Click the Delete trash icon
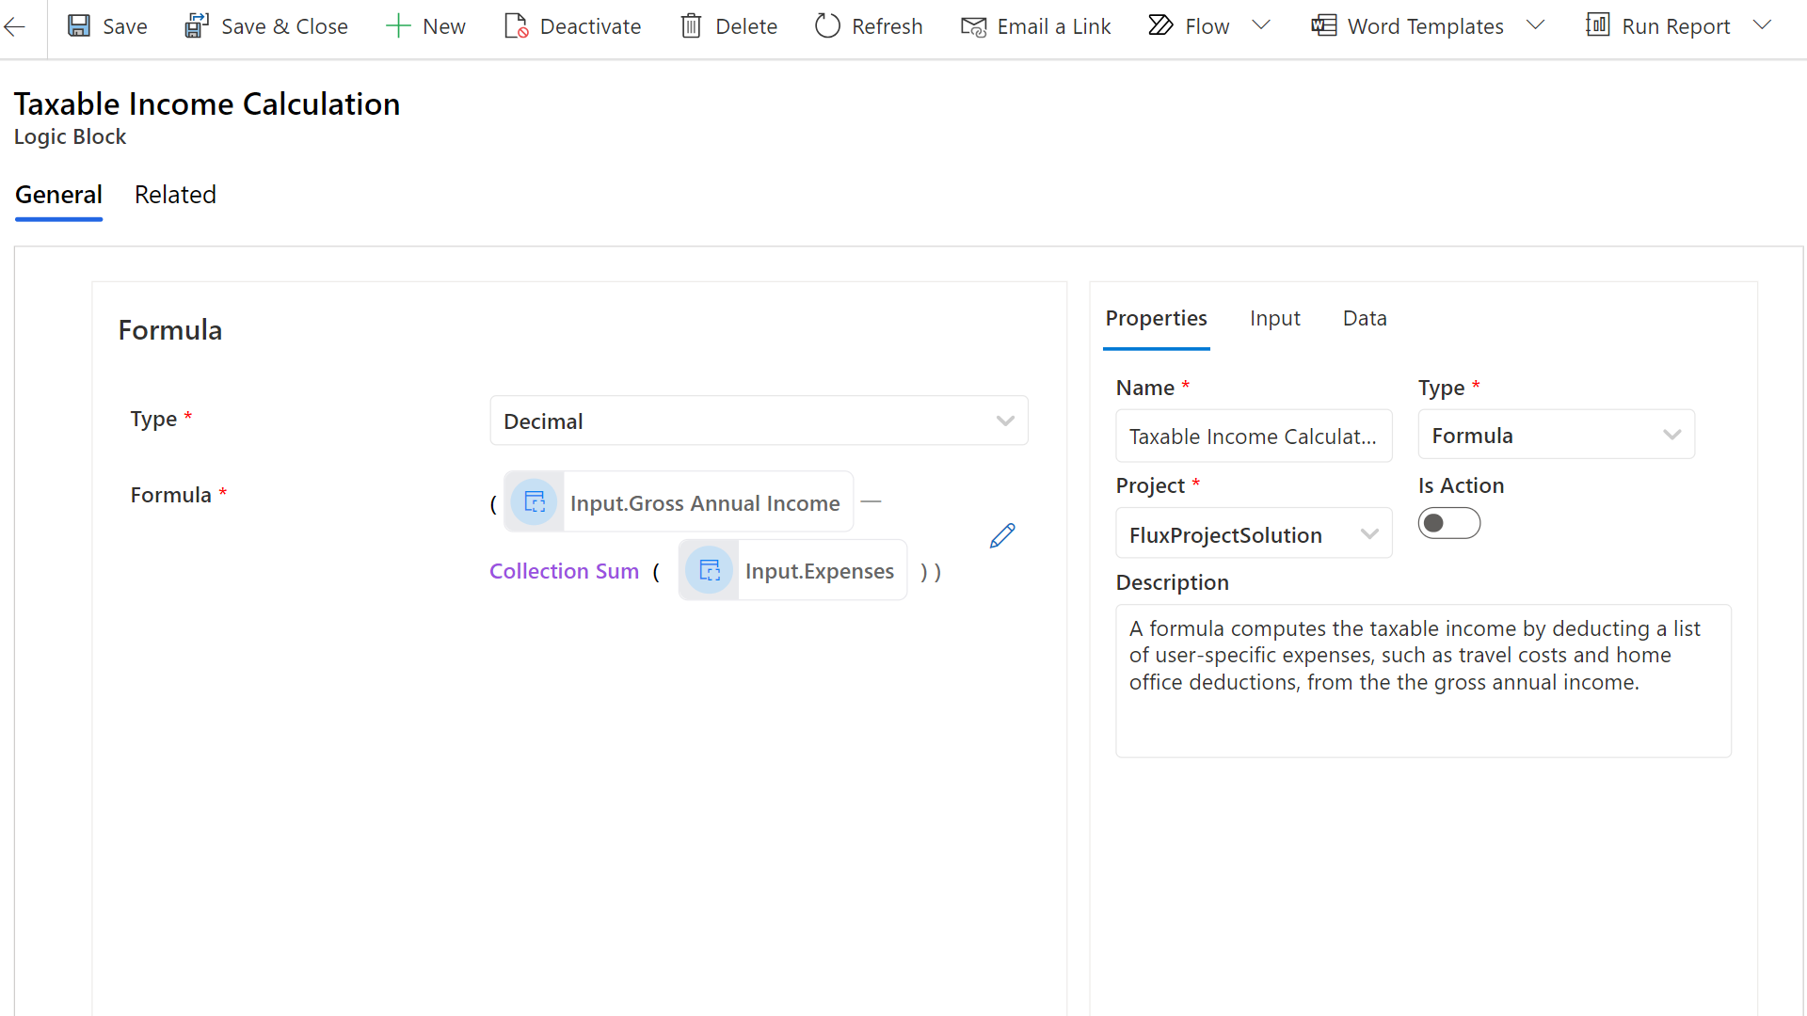 691,26
